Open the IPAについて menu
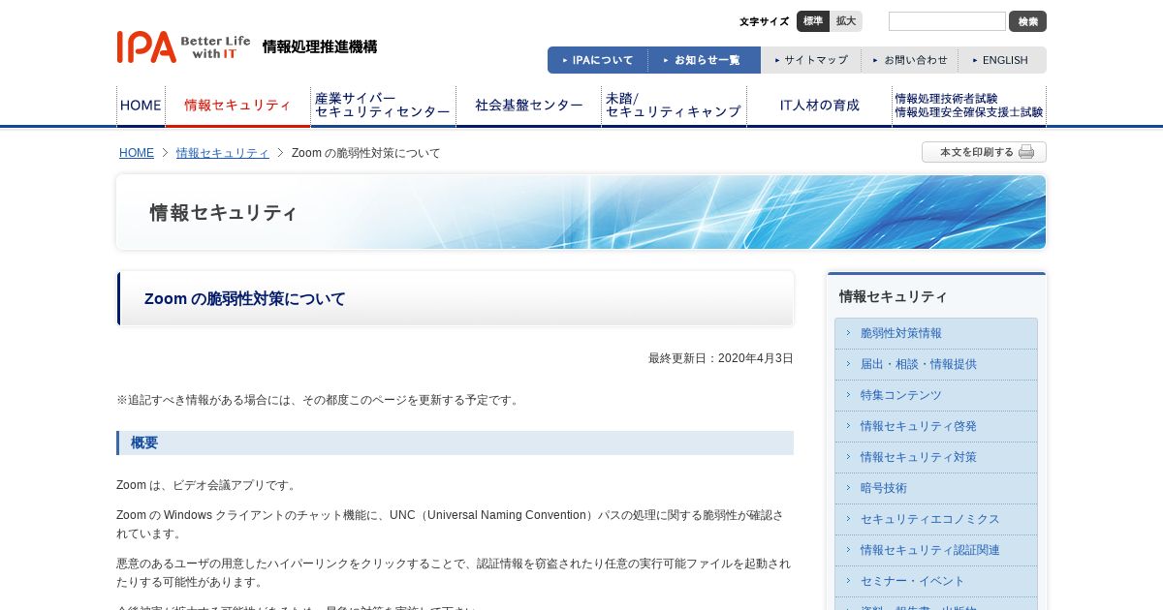The image size is (1163, 610). click(598, 60)
